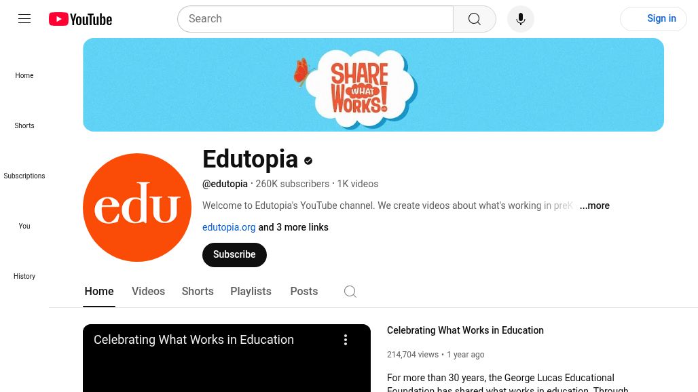The width and height of the screenshot is (698, 392).
Task: Open the hamburger guide menu
Action: (24, 19)
